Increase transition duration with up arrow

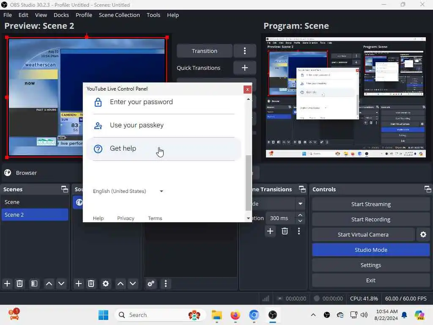(x=300, y=215)
